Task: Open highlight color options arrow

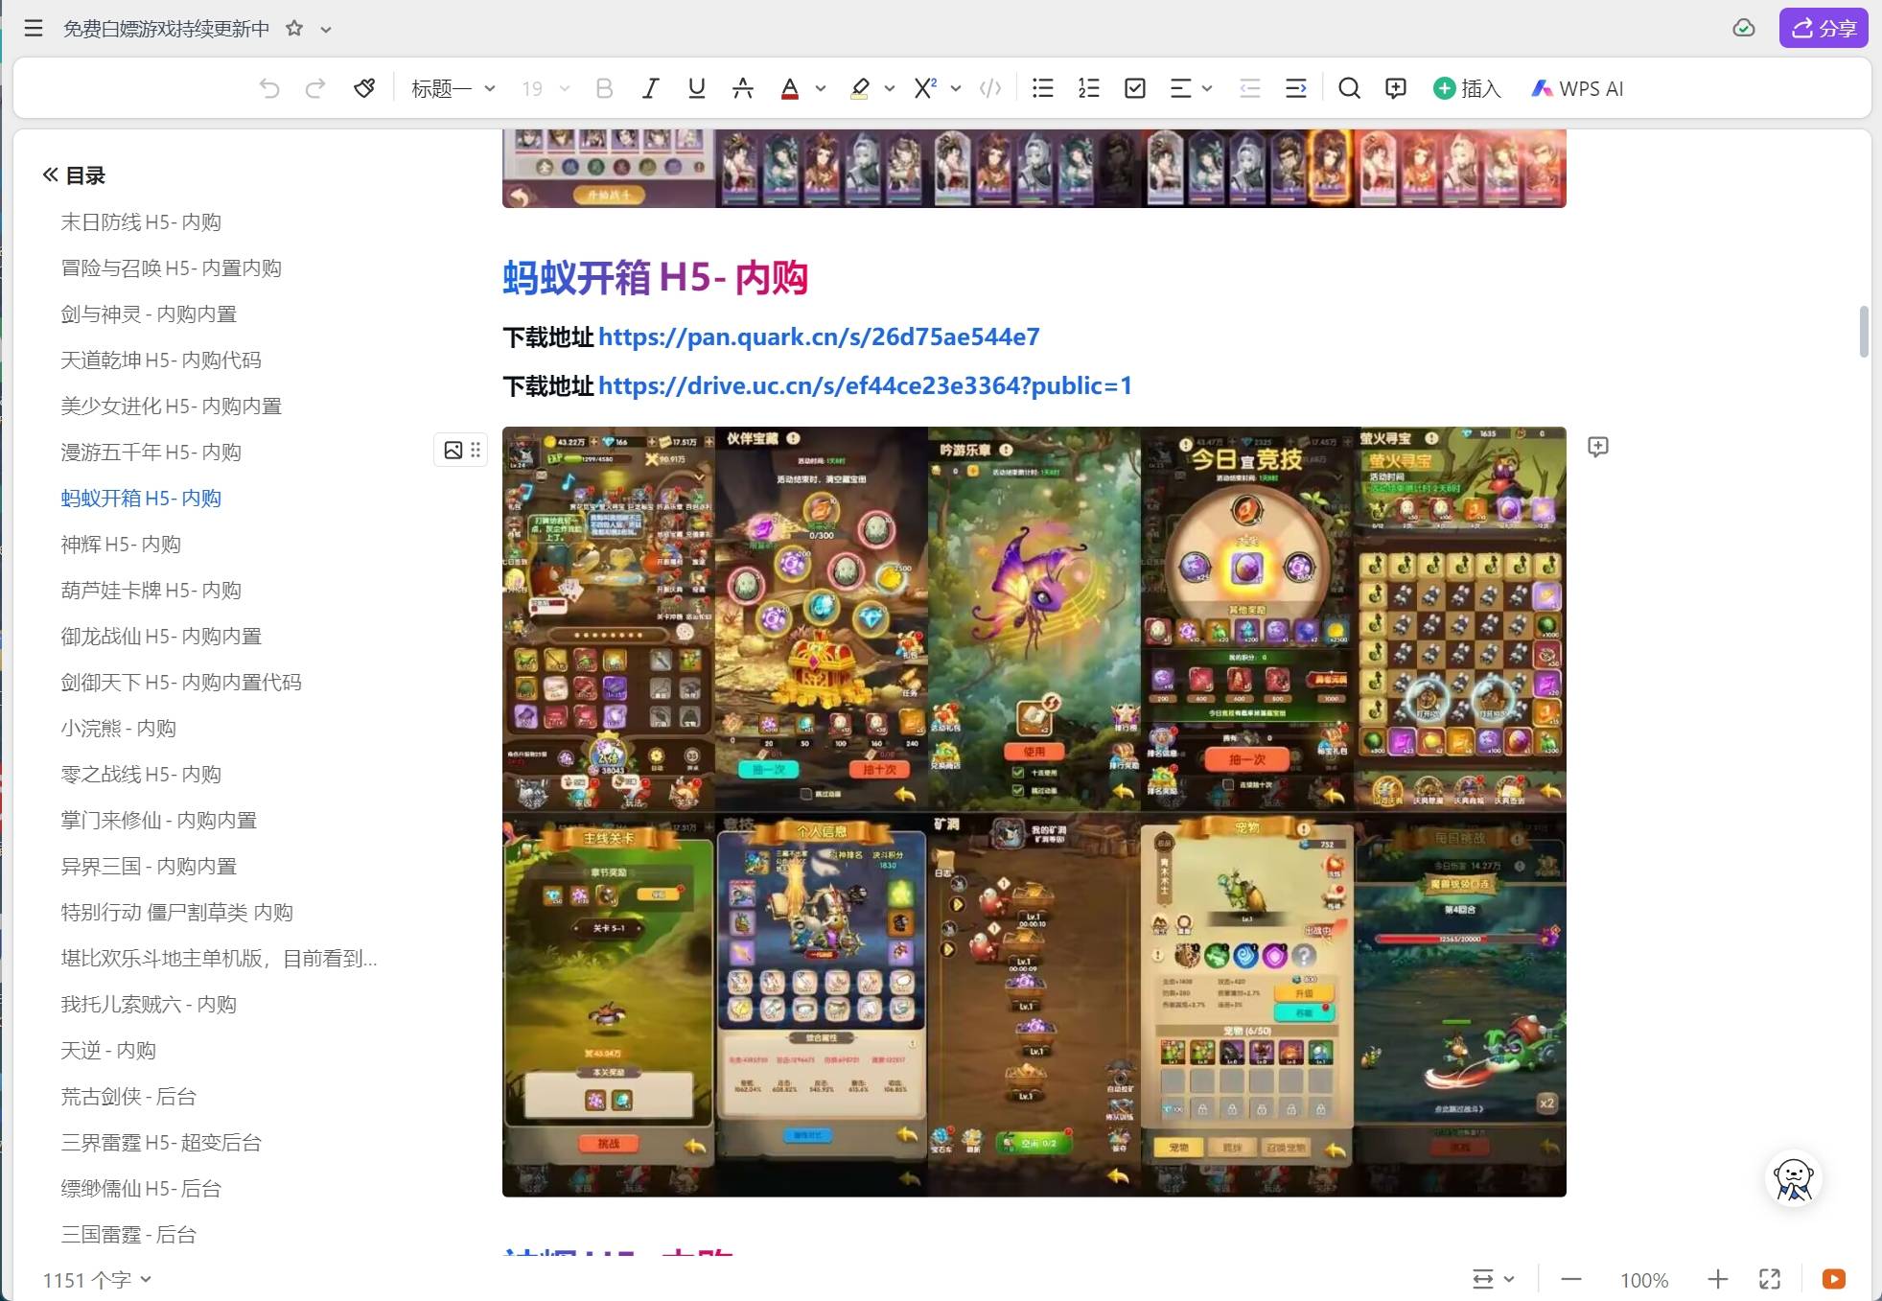Action: point(890,88)
